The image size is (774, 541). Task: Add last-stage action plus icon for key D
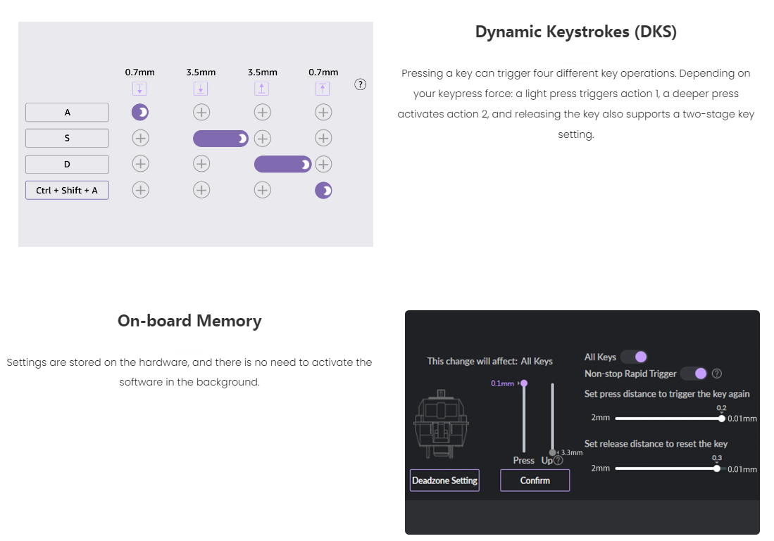323,164
